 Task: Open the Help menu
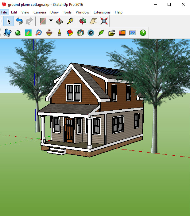118,12
